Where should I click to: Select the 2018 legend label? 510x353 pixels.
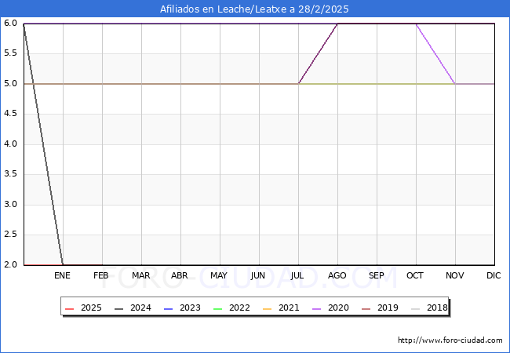coord(437,308)
